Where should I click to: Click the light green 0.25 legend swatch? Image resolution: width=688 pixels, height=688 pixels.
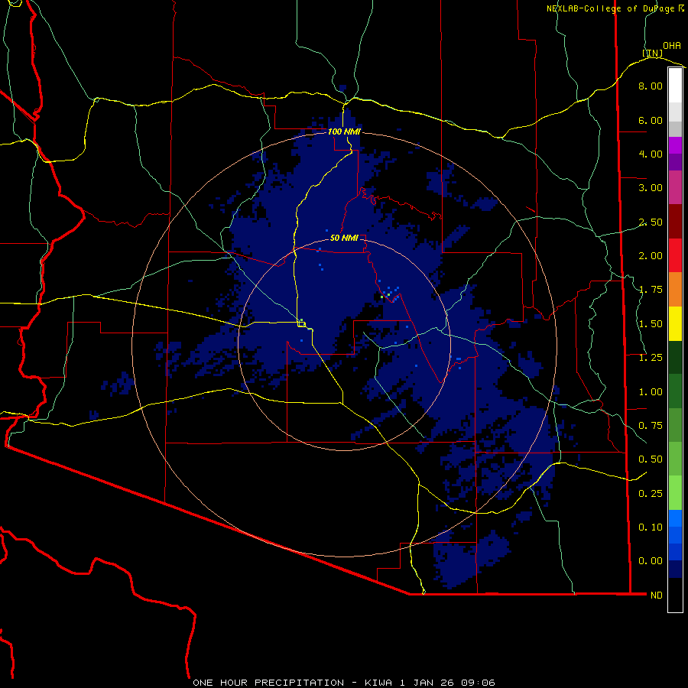pyautogui.click(x=675, y=493)
